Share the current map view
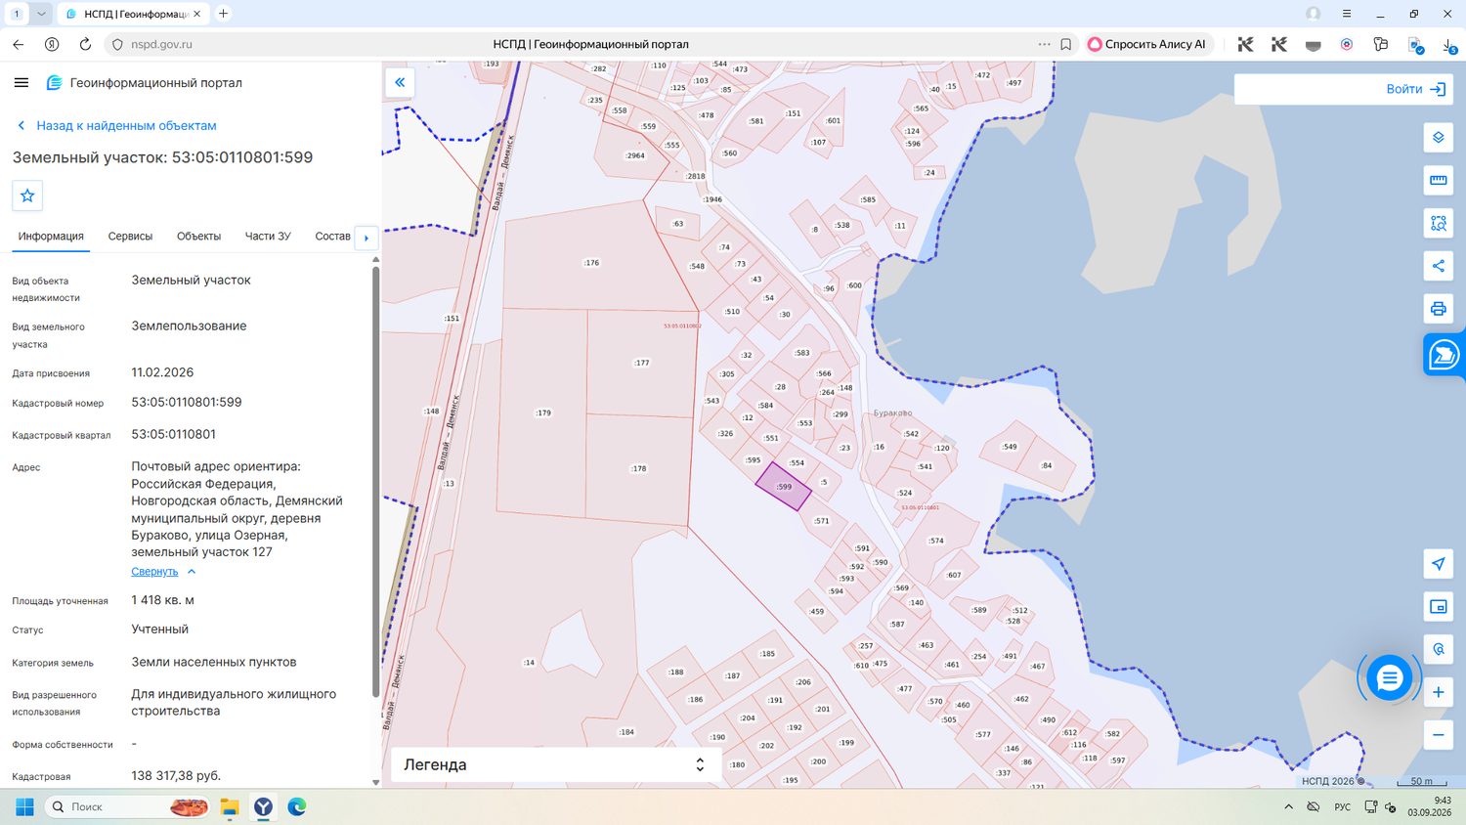 pyautogui.click(x=1439, y=266)
